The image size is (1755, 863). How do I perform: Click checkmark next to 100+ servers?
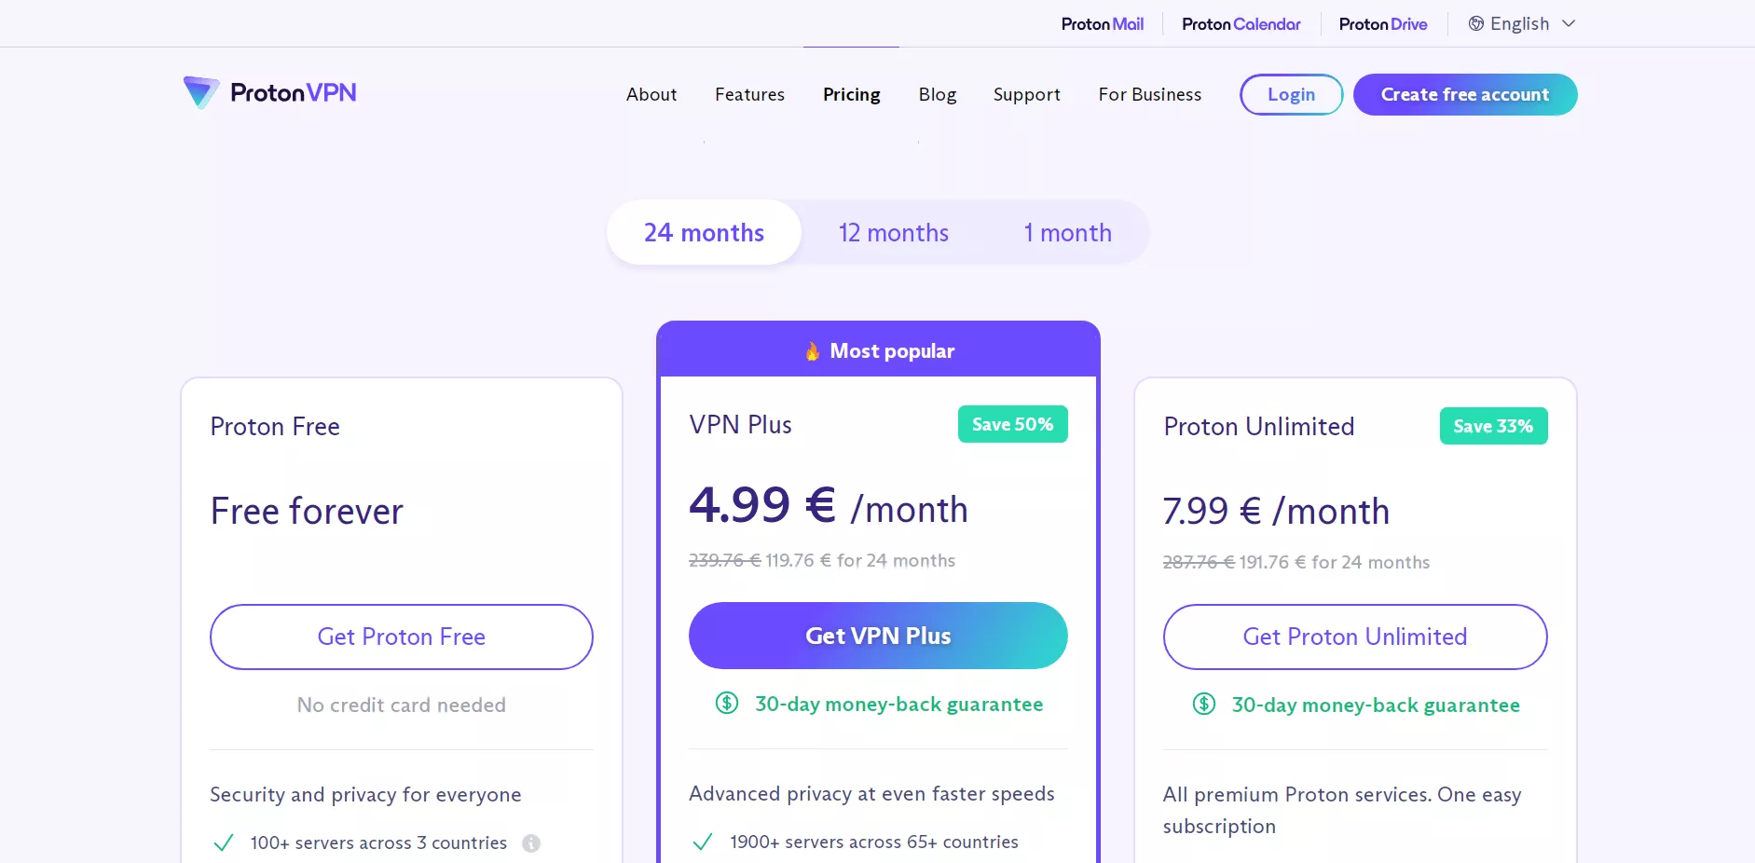(x=224, y=843)
